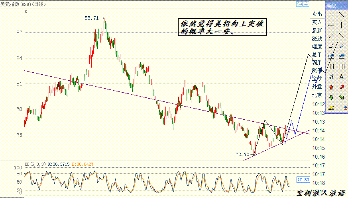Select the golden section G lines tool
Viewport: 348px width, 198px height.
pyautogui.click(x=331, y=56)
